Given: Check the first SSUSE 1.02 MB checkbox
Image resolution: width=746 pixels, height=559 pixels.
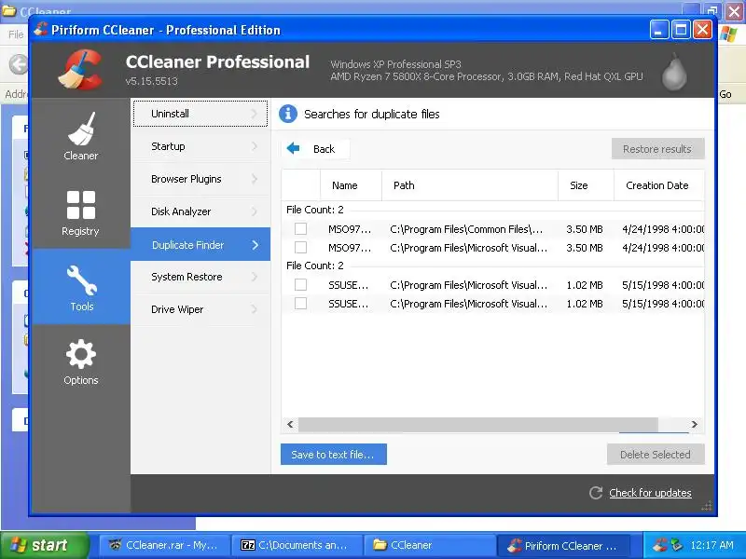Looking at the screenshot, I should point(300,284).
